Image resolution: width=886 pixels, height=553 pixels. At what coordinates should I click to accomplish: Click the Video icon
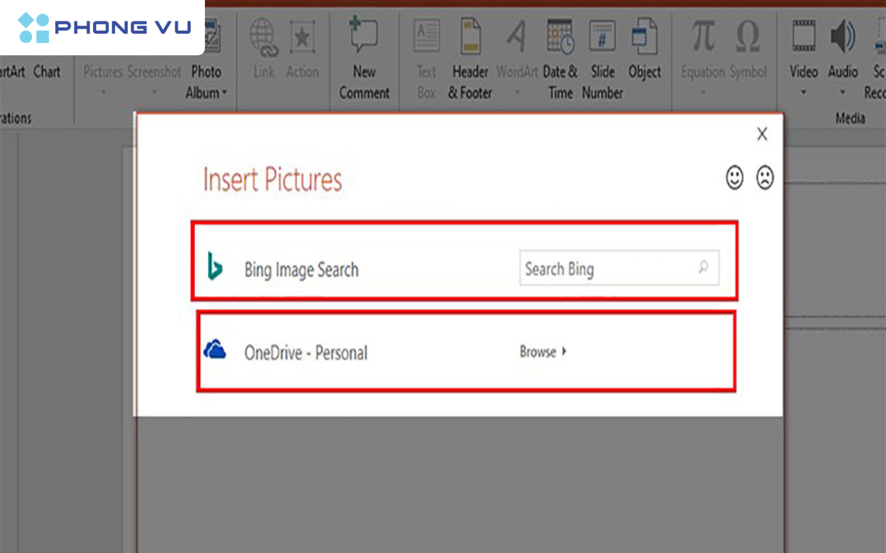[x=804, y=36]
